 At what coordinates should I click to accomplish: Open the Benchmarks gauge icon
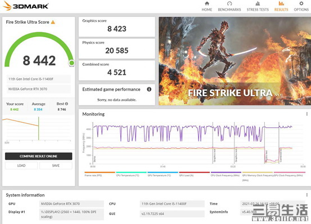229,3
